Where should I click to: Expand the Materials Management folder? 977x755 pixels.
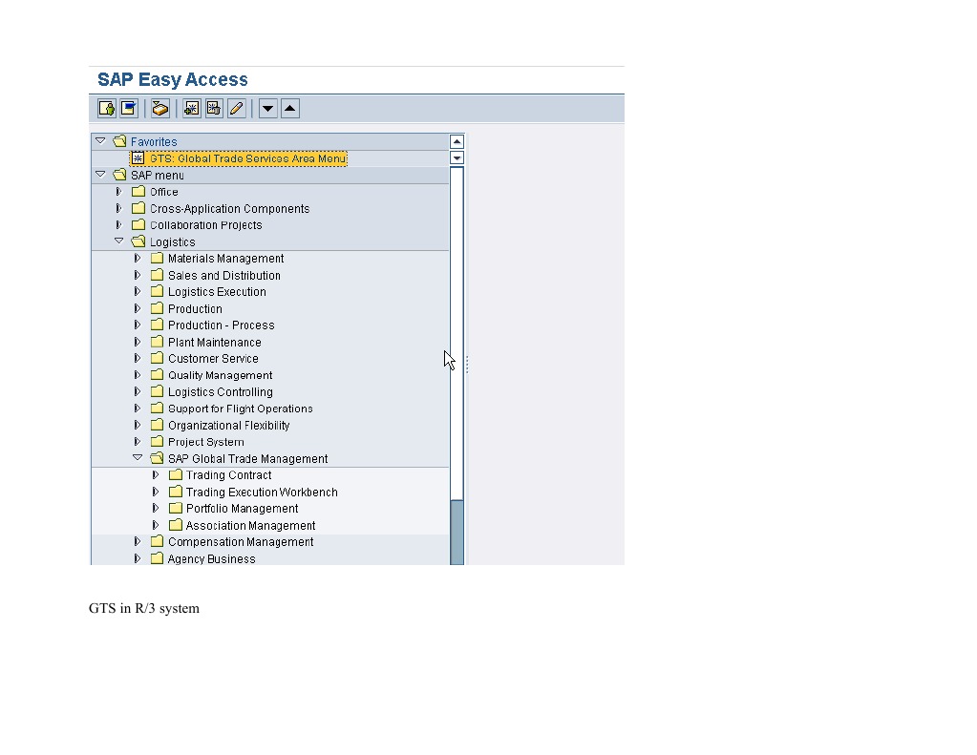(138, 258)
